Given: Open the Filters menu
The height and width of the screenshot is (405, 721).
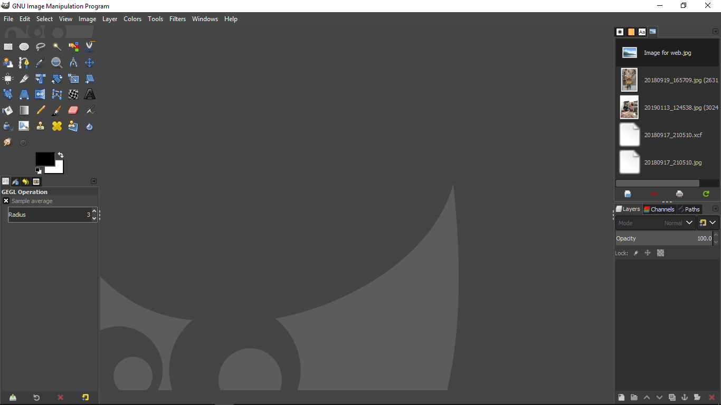Looking at the screenshot, I should pyautogui.click(x=177, y=19).
